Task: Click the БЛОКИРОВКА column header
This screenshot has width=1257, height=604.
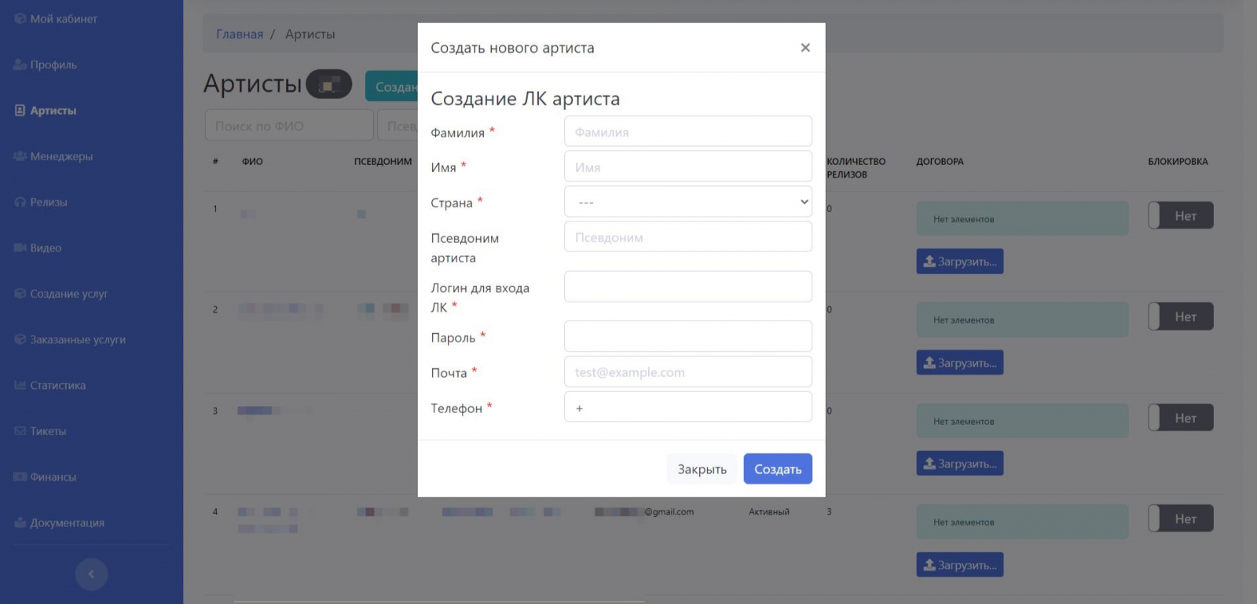Action: pyautogui.click(x=1178, y=162)
